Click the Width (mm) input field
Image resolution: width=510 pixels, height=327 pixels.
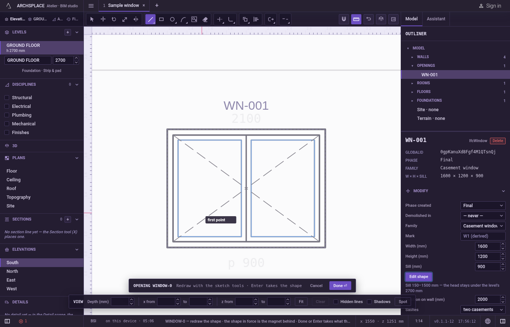point(487,246)
